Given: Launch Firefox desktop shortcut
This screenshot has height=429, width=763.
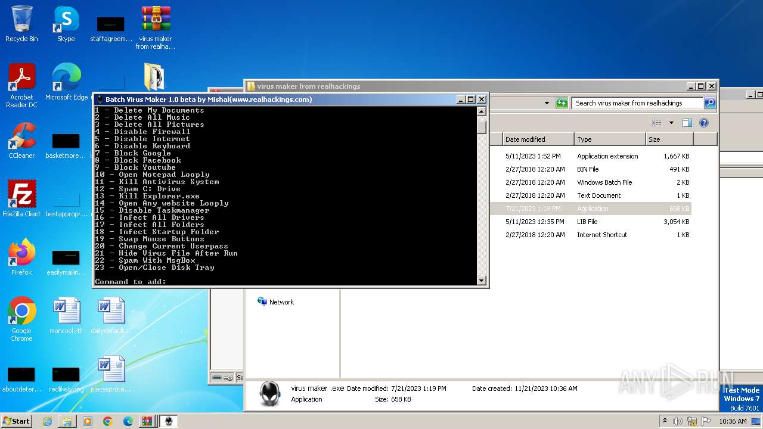Looking at the screenshot, I should 21,257.
